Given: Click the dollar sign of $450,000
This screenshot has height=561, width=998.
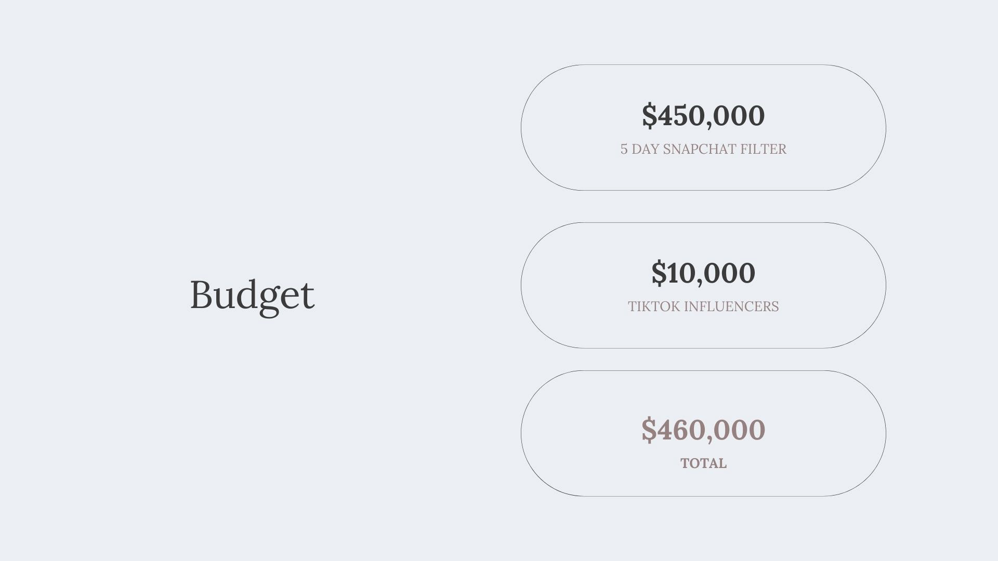Looking at the screenshot, I should point(649,115).
